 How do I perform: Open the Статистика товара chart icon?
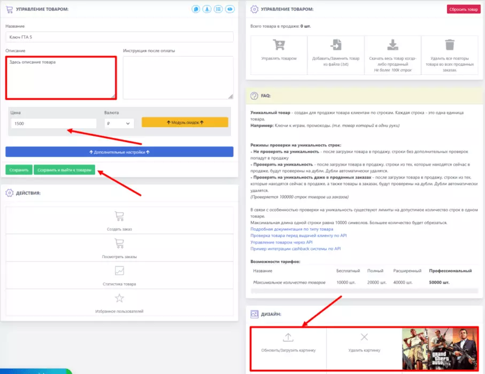(119, 271)
